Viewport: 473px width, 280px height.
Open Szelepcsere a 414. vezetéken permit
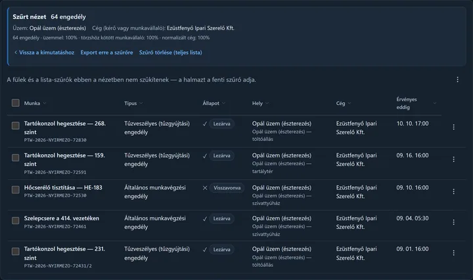tap(62, 218)
